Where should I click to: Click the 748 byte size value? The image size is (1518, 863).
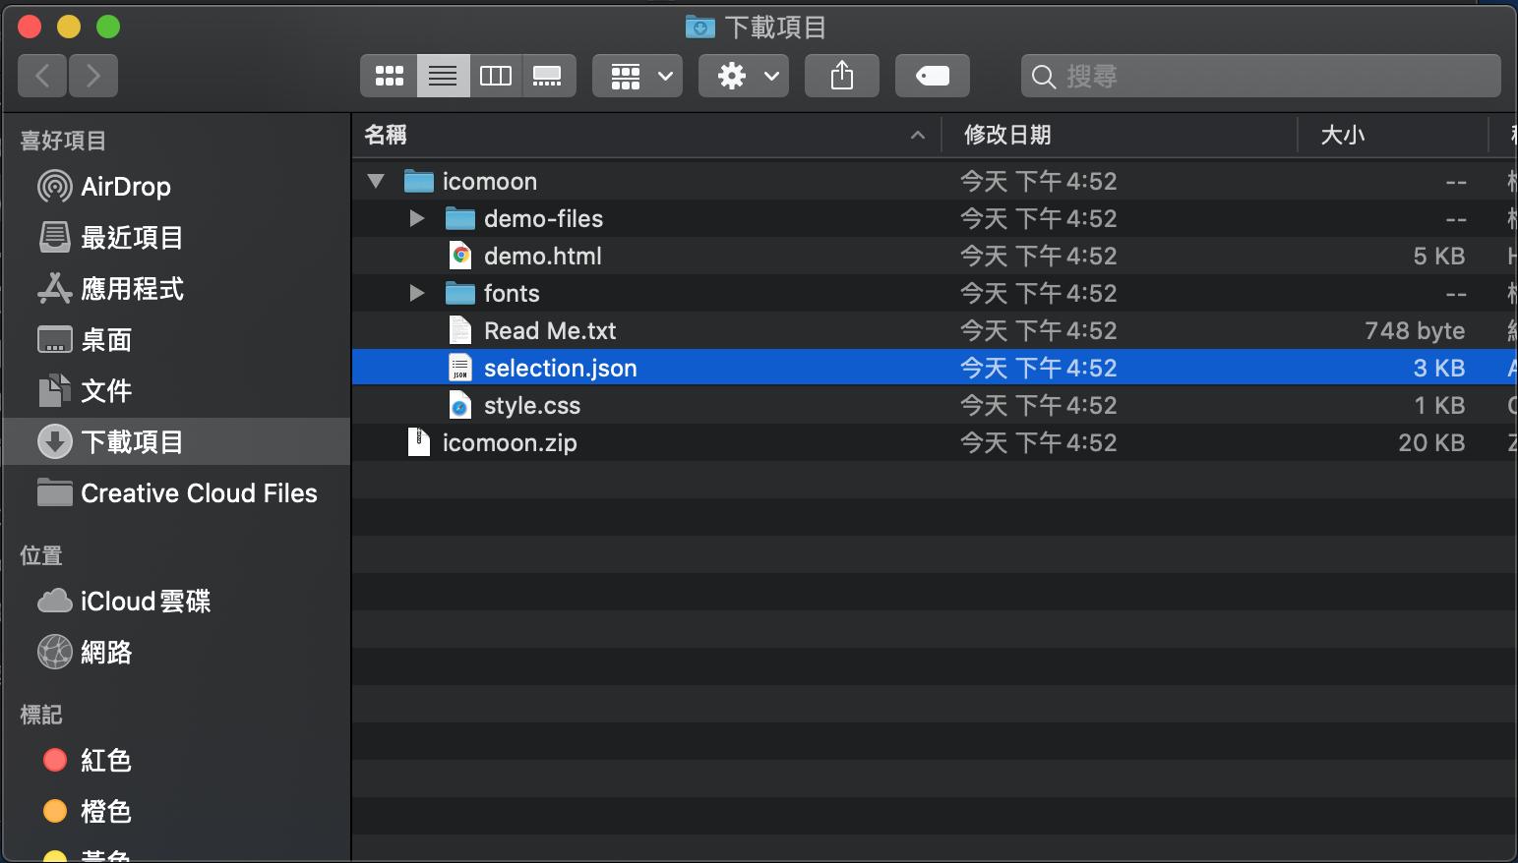1415,331
